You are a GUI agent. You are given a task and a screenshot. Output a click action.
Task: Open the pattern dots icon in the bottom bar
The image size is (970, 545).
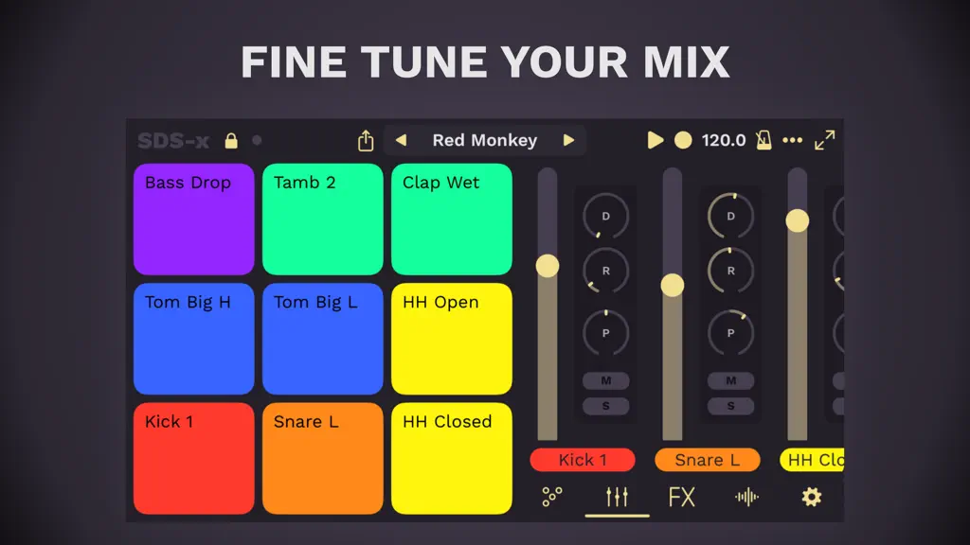click(552, 497)
